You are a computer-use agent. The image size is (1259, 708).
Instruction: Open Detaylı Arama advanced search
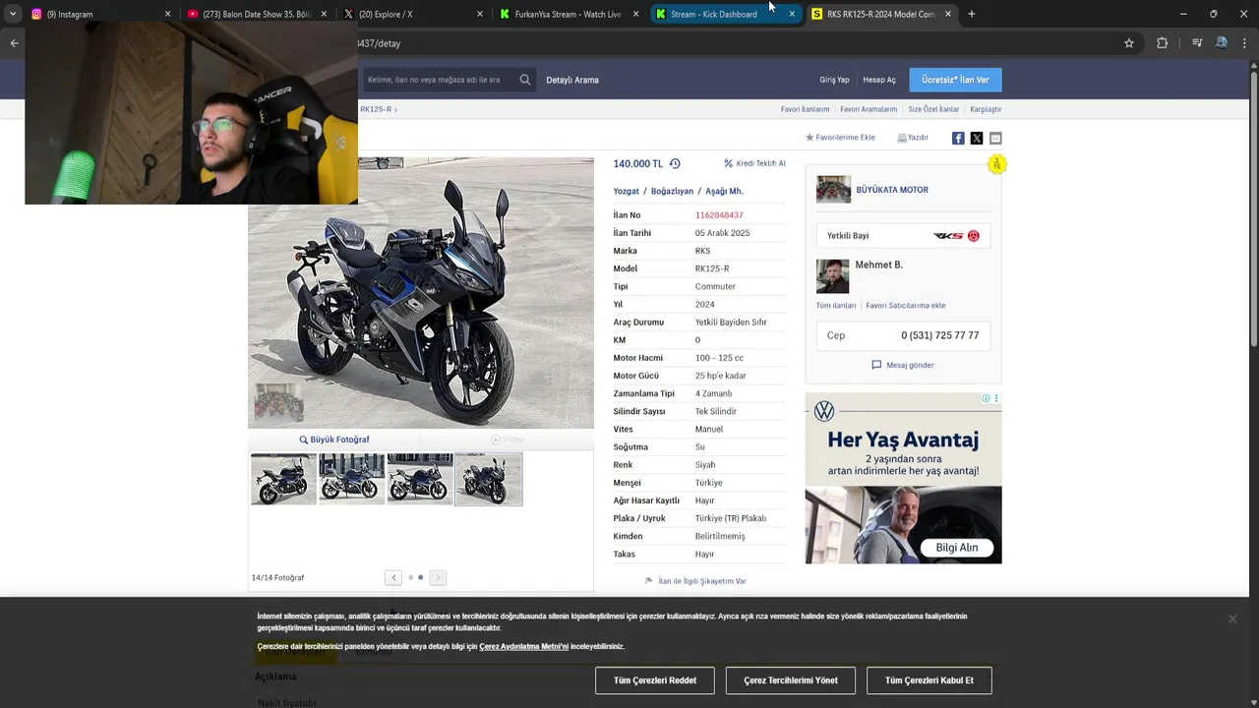coord(572,80)
